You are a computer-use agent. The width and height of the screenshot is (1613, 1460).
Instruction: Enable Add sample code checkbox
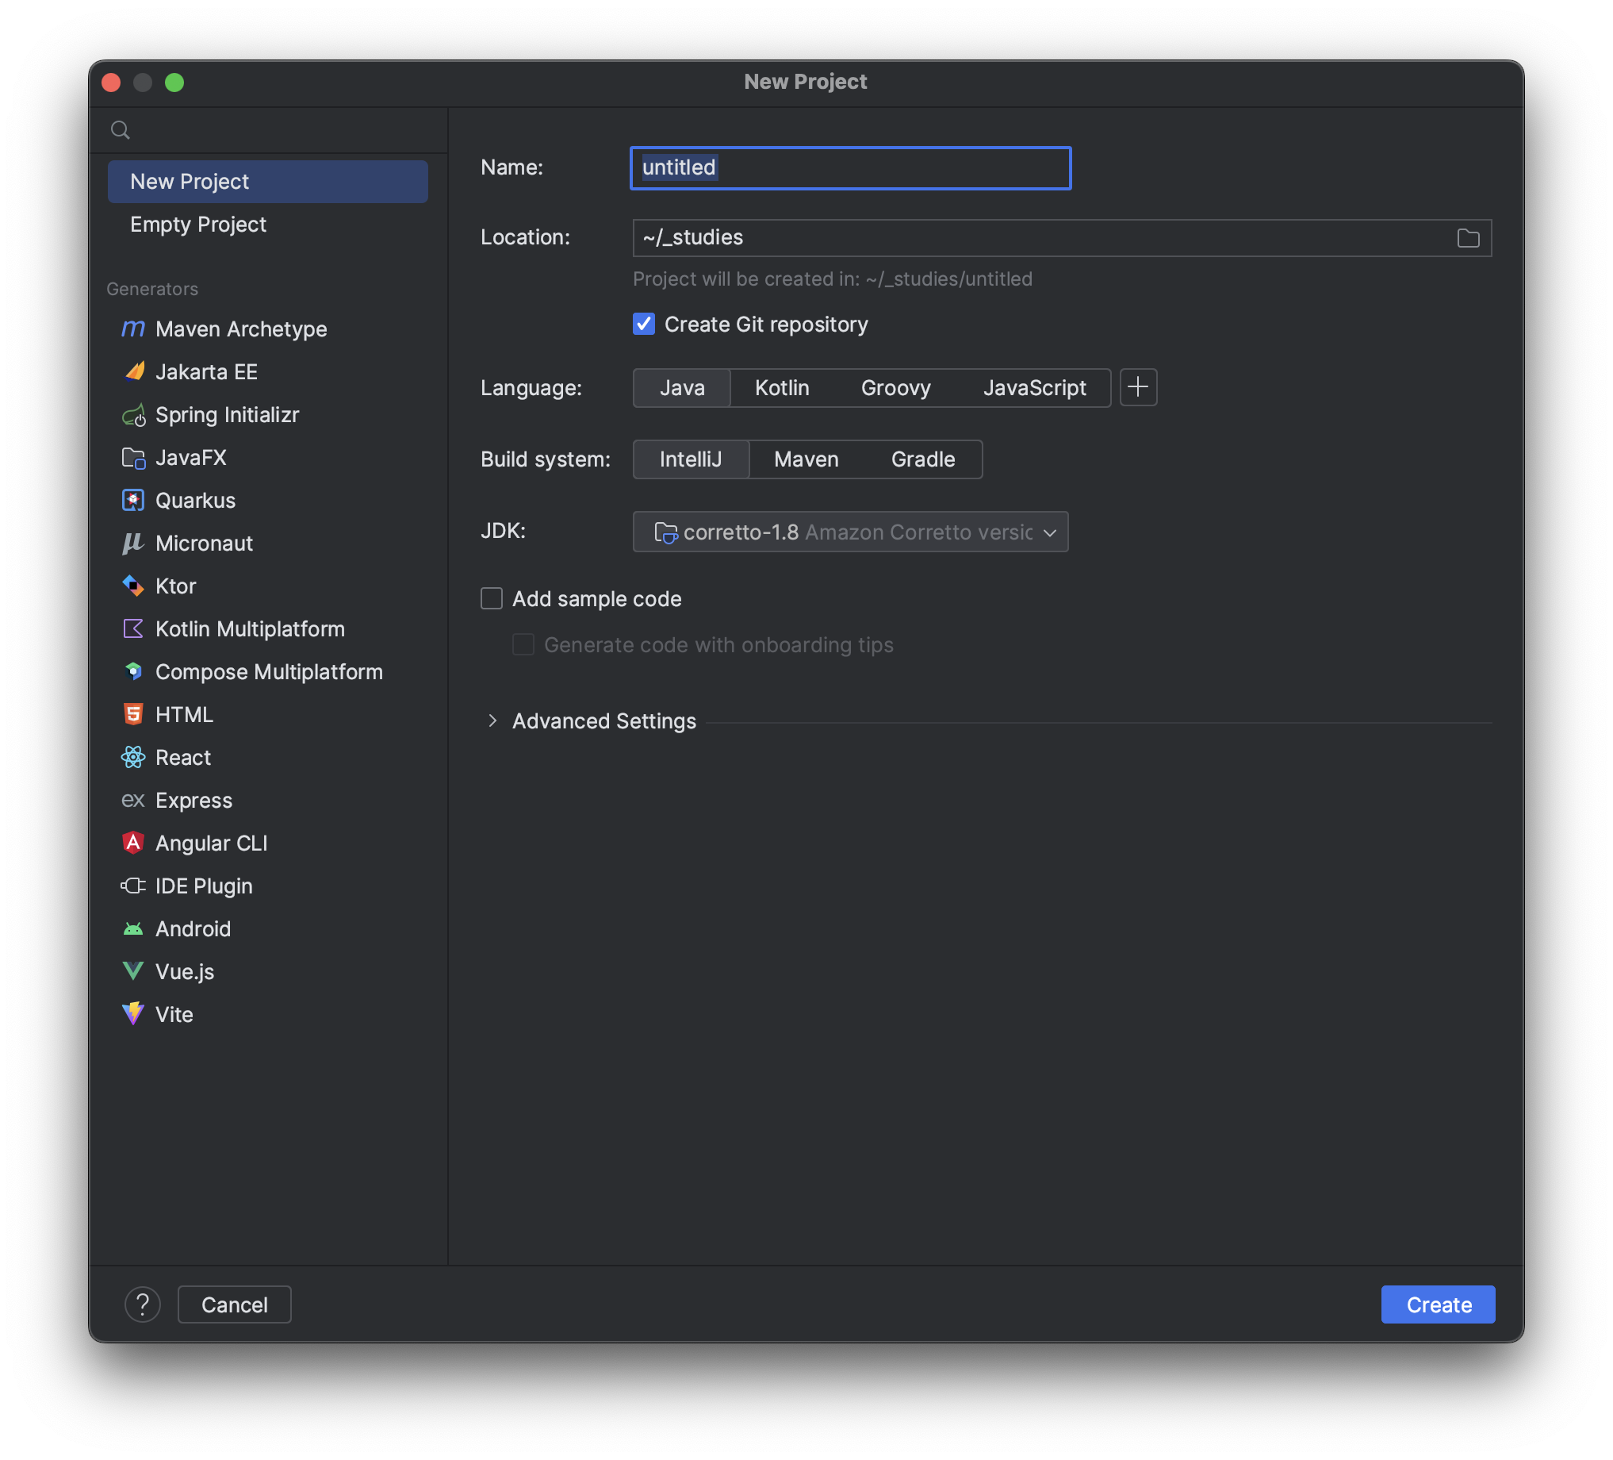[x=491, y=599]
